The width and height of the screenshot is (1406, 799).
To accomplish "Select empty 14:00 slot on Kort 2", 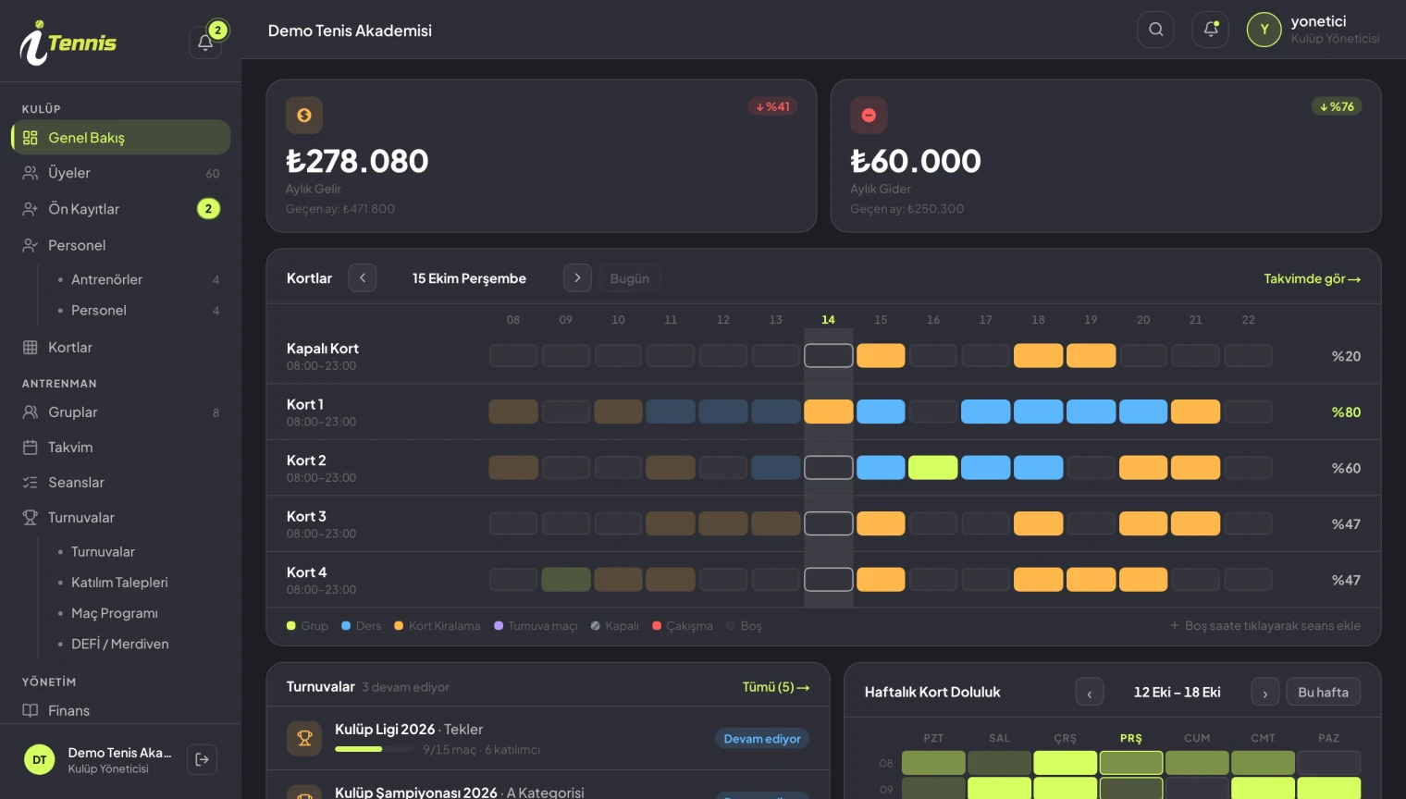I will coord(828,468).
